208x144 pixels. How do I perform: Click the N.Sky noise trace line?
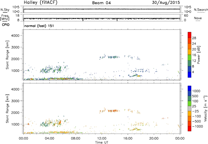point(102,9)
